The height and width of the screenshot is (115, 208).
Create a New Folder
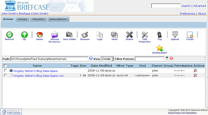[x=69, y=35]
